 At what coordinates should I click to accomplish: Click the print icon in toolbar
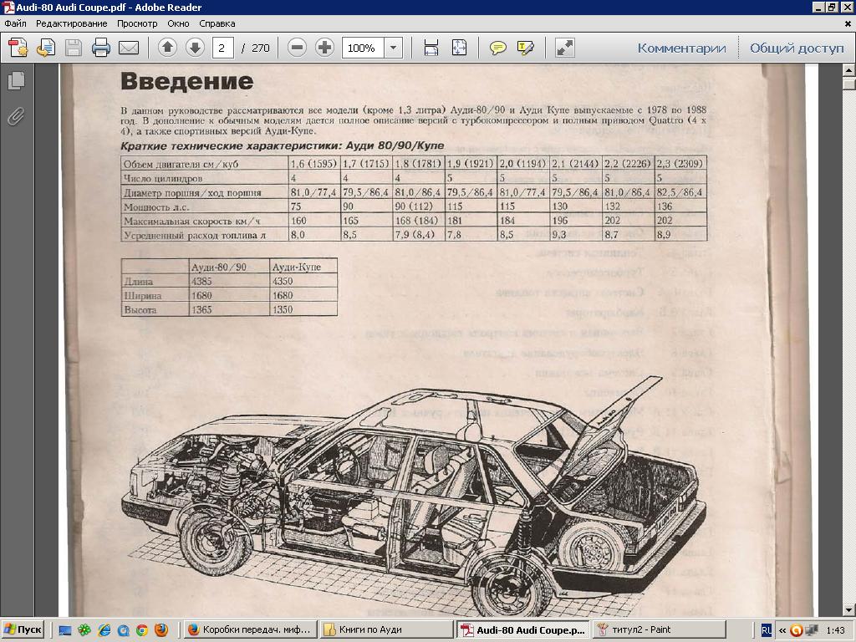(101, 48)
